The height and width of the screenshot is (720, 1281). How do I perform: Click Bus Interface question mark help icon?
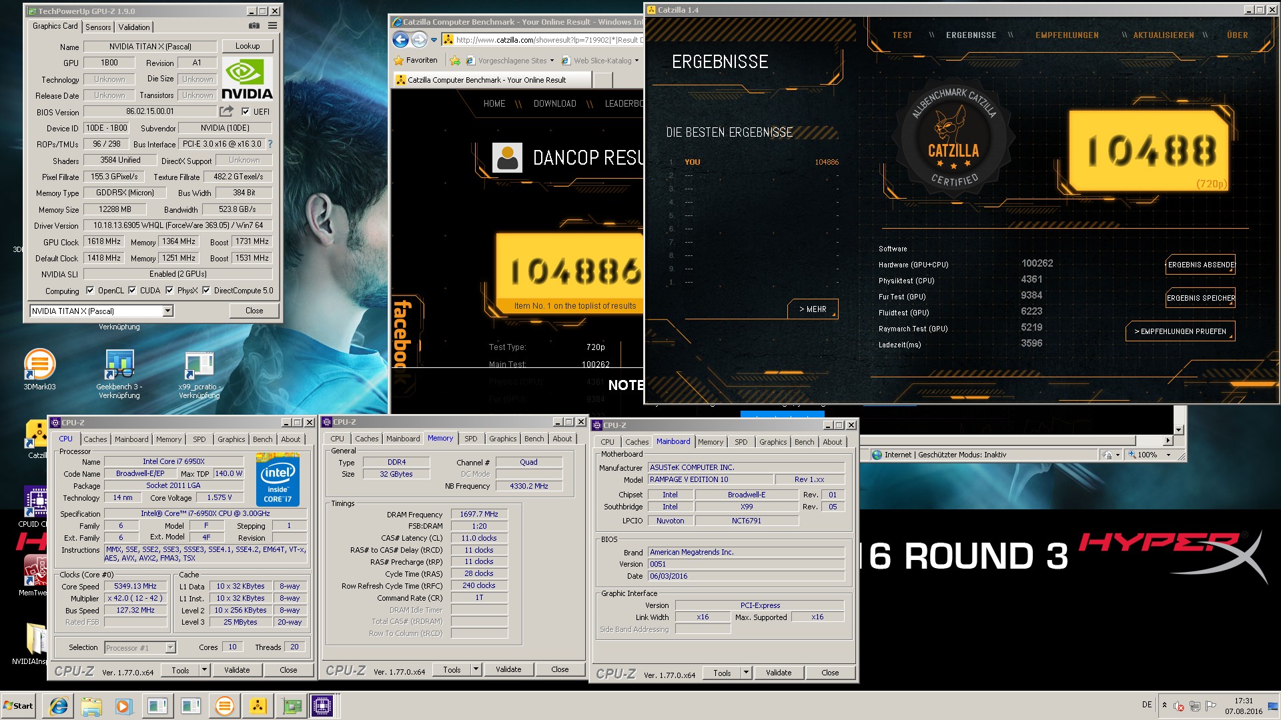[x=270, y=144]
